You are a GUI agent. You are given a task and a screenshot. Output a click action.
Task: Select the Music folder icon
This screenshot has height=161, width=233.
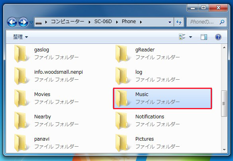pos(122,98)
